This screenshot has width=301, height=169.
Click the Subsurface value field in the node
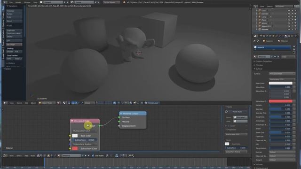point(85,140)
